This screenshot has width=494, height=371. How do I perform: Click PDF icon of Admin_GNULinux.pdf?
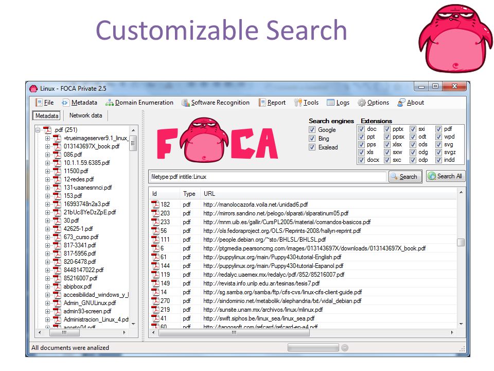pos(57,303)
